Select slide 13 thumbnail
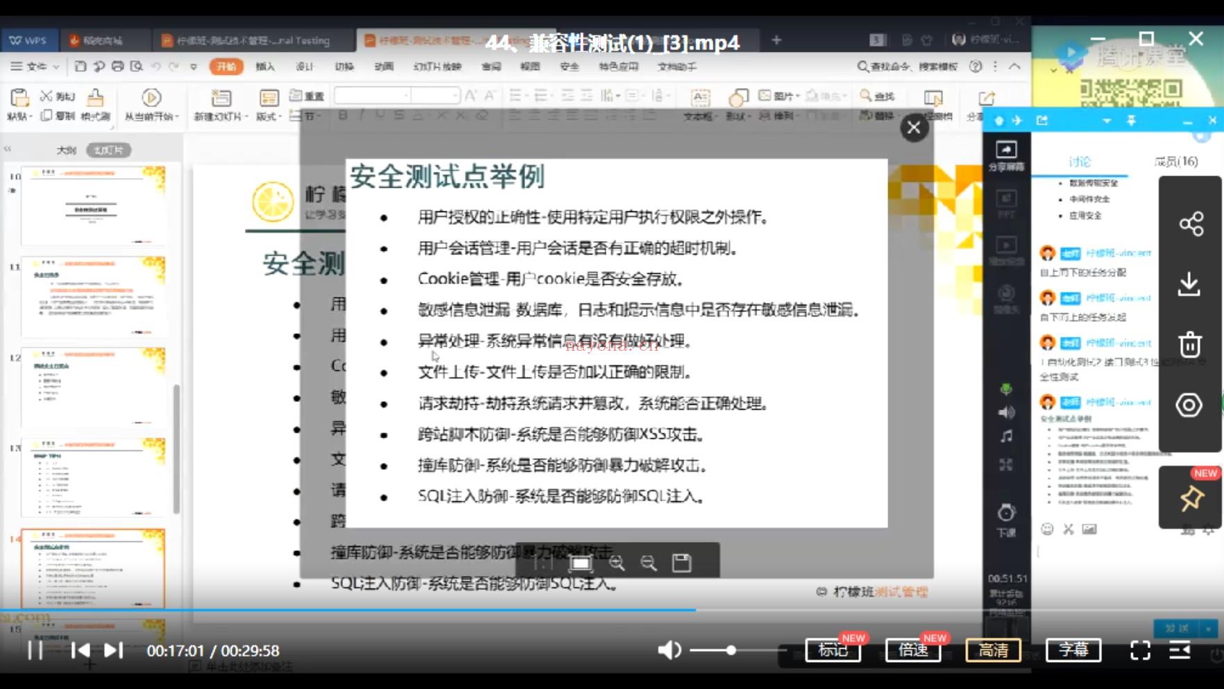1224x689 pixels. pos(93,478)
